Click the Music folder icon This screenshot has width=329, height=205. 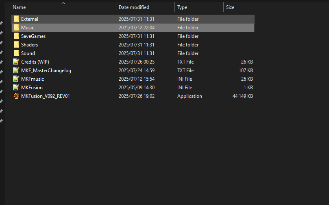coord(16,28)
